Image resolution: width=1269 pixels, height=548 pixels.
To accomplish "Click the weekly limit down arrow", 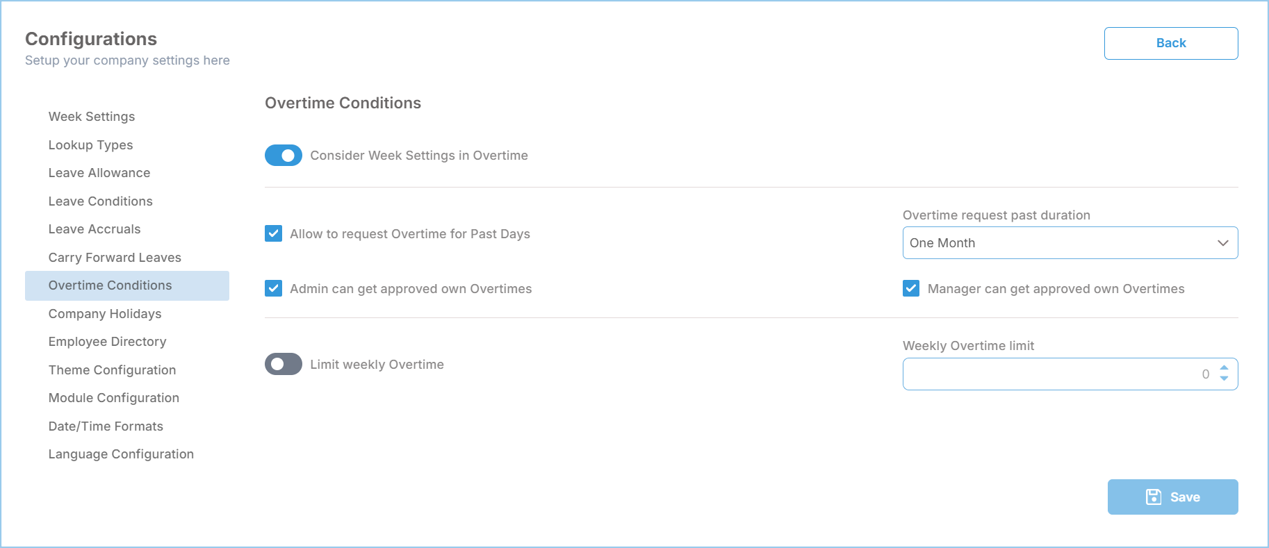I will coord(1224,379).
